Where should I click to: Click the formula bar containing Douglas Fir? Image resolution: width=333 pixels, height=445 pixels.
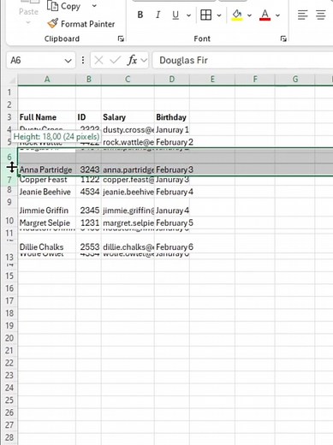242,60
